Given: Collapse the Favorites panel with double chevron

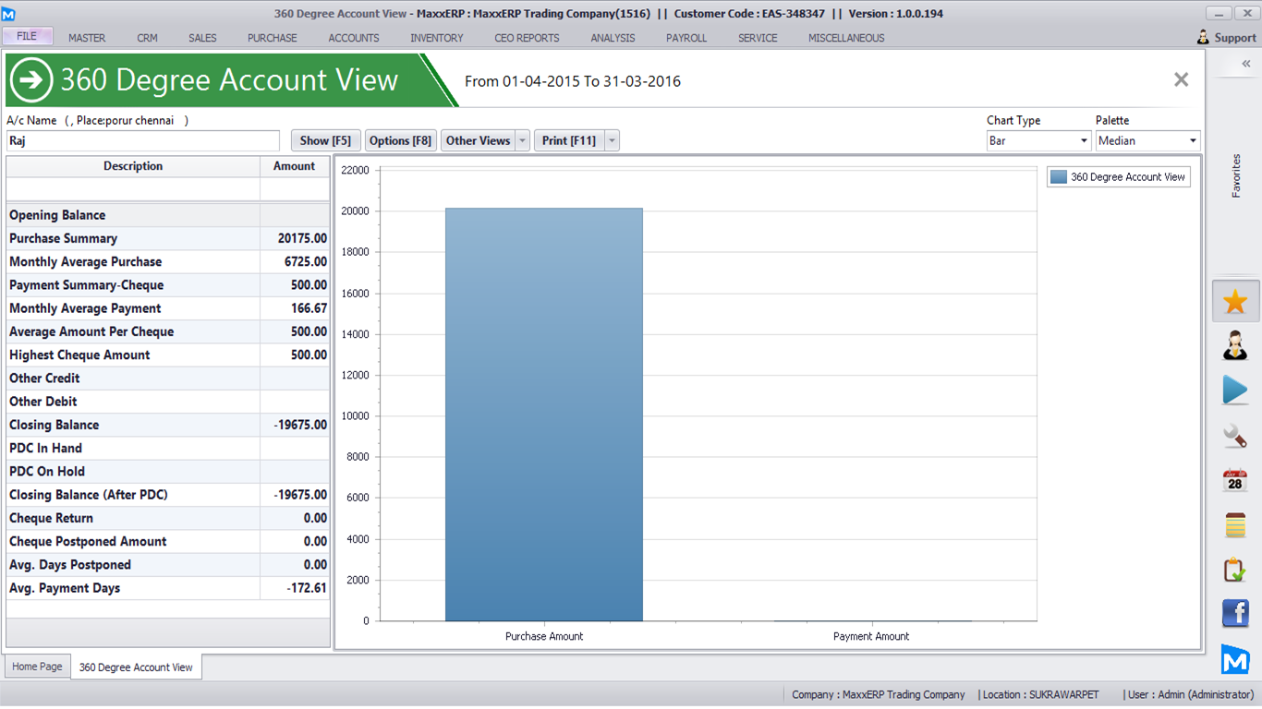Looking at the screenshot, I should tap(1245, 64).
